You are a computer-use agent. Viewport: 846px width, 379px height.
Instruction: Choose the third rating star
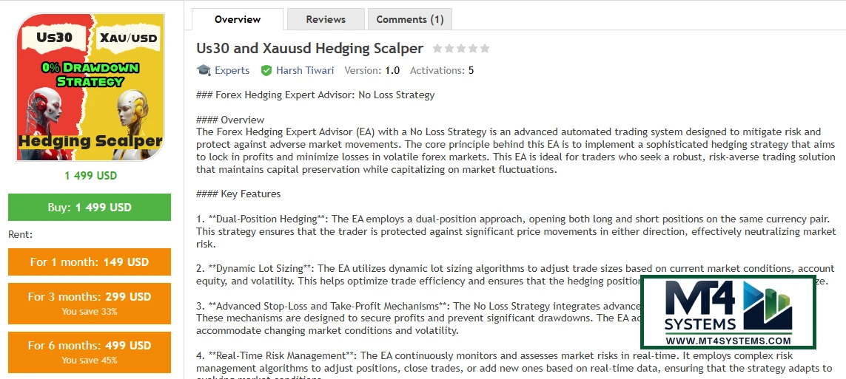461,49
